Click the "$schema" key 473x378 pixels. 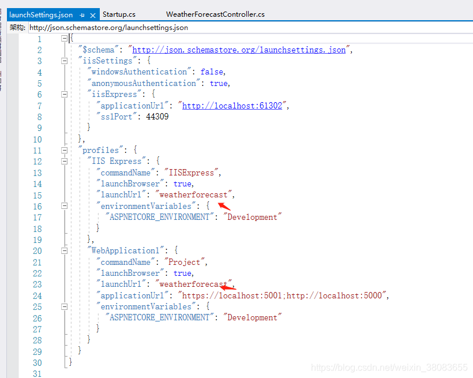coord(98,50)
